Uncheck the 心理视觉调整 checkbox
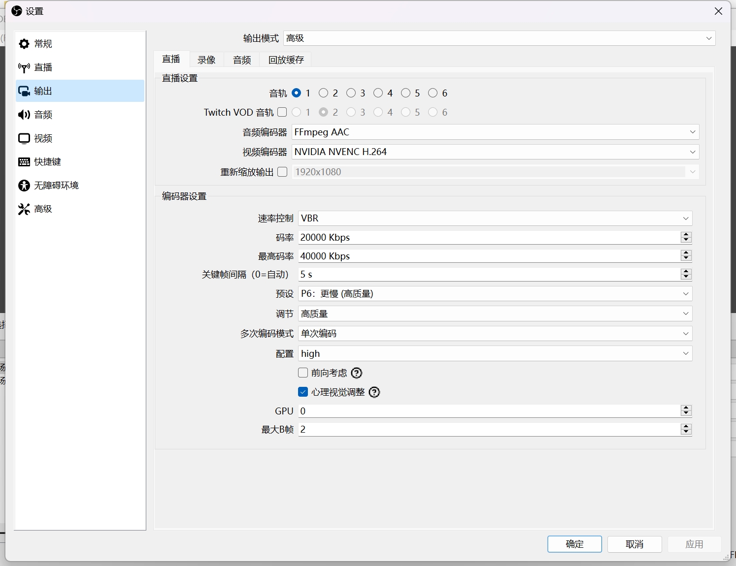This screenshot has width=736, height=566. point(303,392)
